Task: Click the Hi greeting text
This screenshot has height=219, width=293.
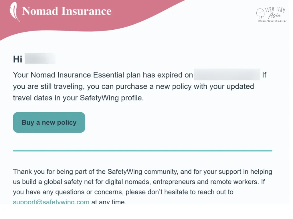Action: pyautogui.click(x=17, y=59)
